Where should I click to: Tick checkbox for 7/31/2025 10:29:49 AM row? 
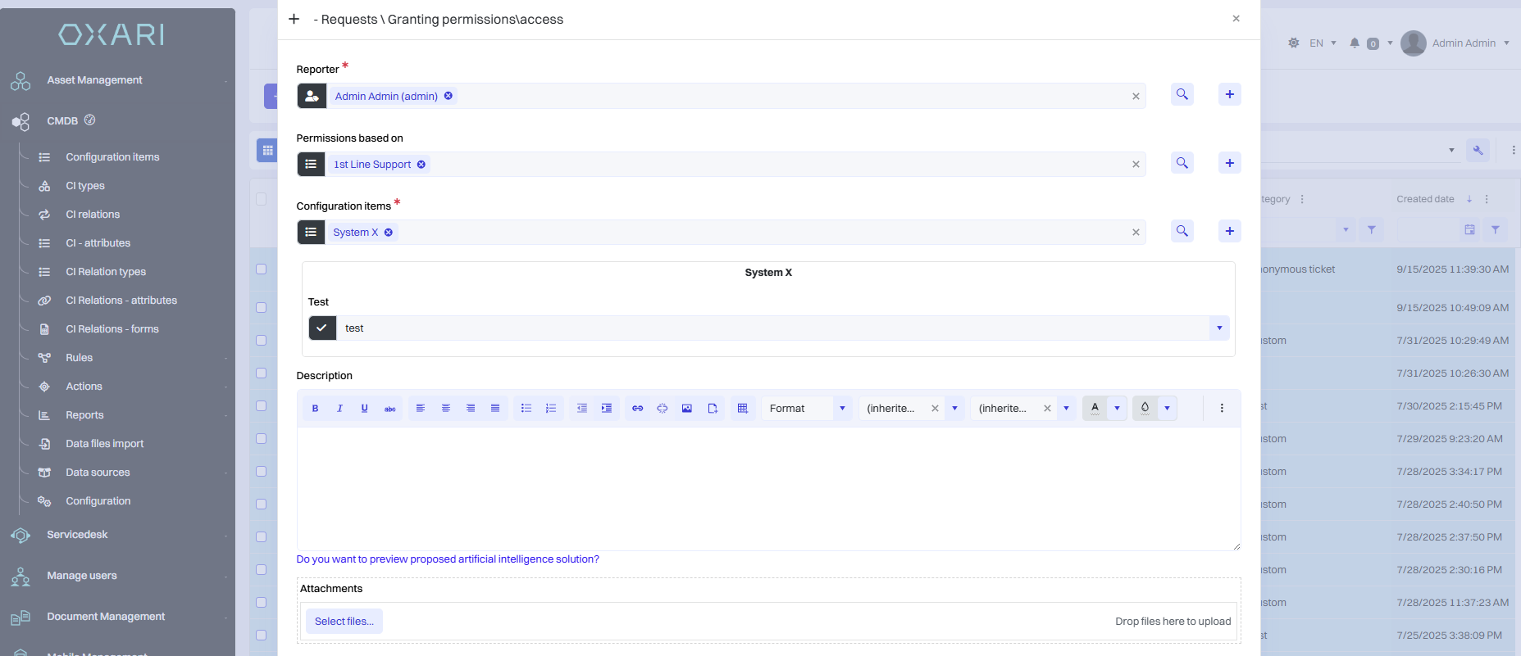click(261, 341)
